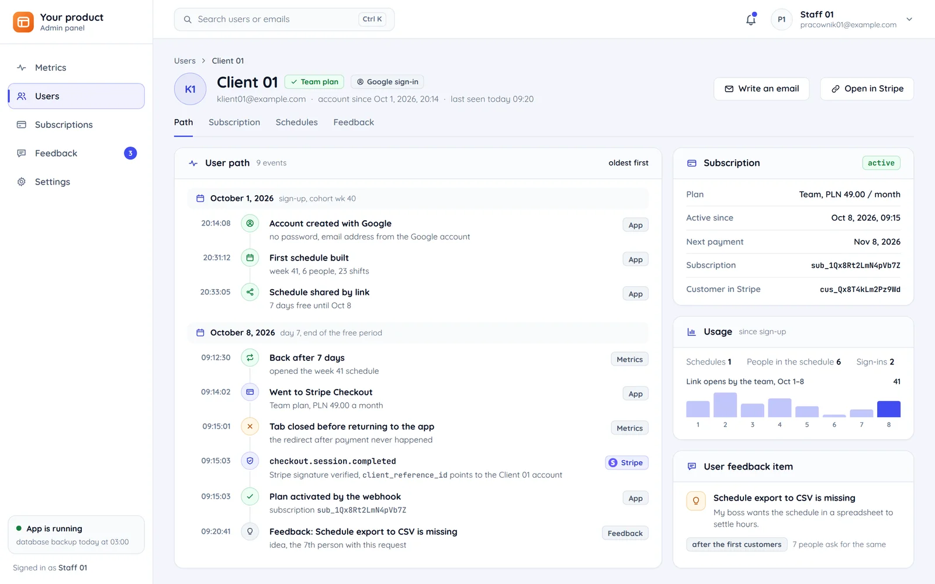Click the Tab closed X event icon
Image resolution: width=935 pixels, height=584 pixels.
click(250, 426)
